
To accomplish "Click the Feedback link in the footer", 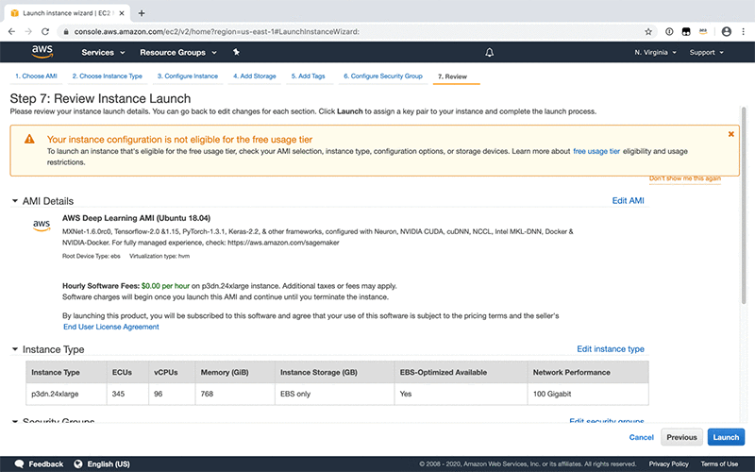I will coord(45,464).
